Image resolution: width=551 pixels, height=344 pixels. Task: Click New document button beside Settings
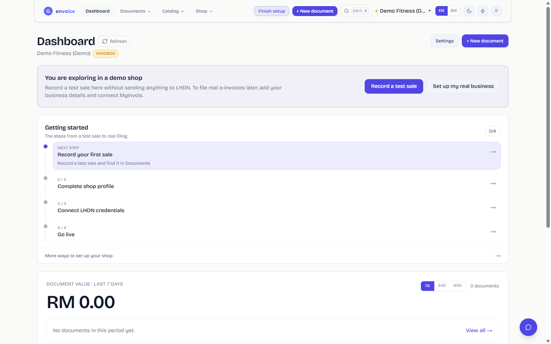(485, 41)
